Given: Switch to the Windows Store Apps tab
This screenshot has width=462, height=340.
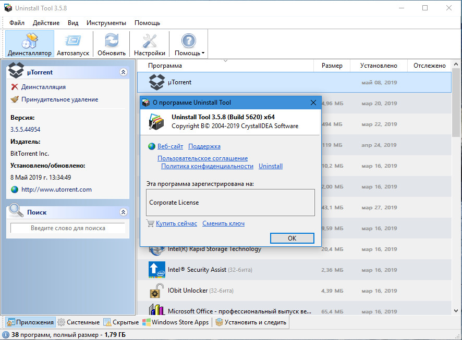Looking at the screenshot, I should click(177, 322).
